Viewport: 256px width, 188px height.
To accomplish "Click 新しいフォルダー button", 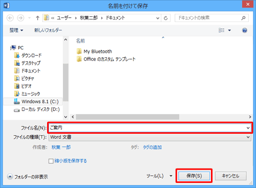I will coord(48,30).
